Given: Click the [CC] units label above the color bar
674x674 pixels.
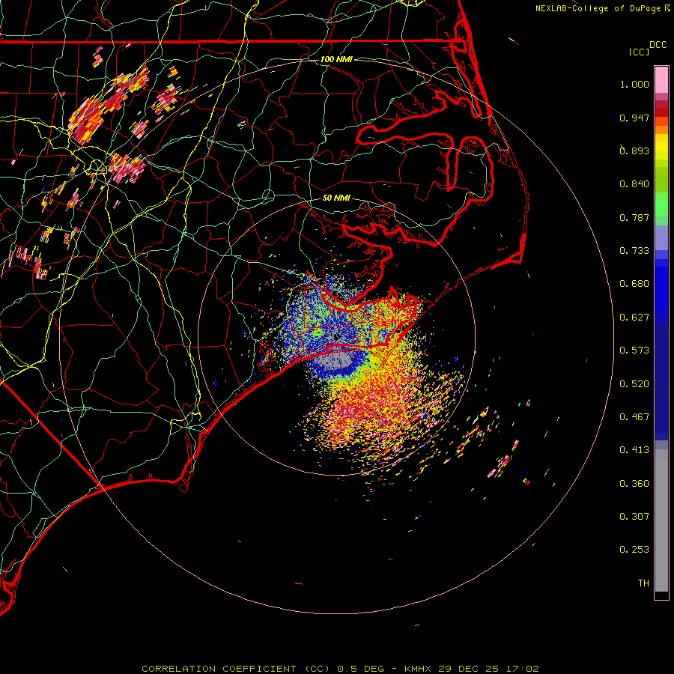Looking at the screenshot, I should coord(639,52).
